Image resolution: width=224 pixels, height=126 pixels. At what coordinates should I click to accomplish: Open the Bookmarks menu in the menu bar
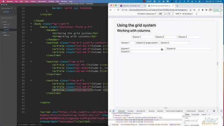pyautogui.click(x=42, y=1)
